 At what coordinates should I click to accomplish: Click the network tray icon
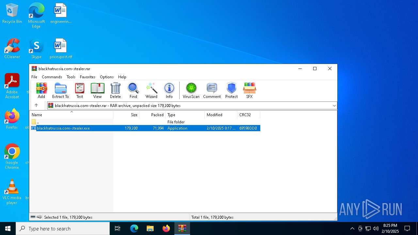pyautogui.click(x=368, y=228)
